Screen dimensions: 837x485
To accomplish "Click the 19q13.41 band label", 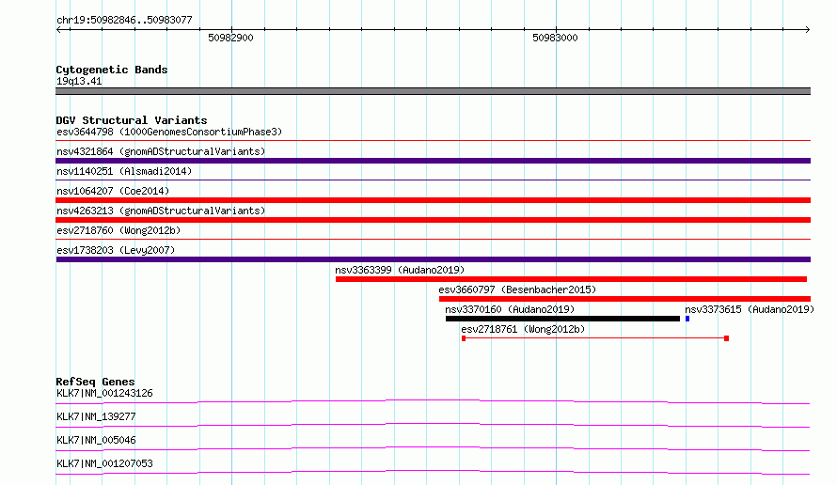I will (x=79, y=81).
